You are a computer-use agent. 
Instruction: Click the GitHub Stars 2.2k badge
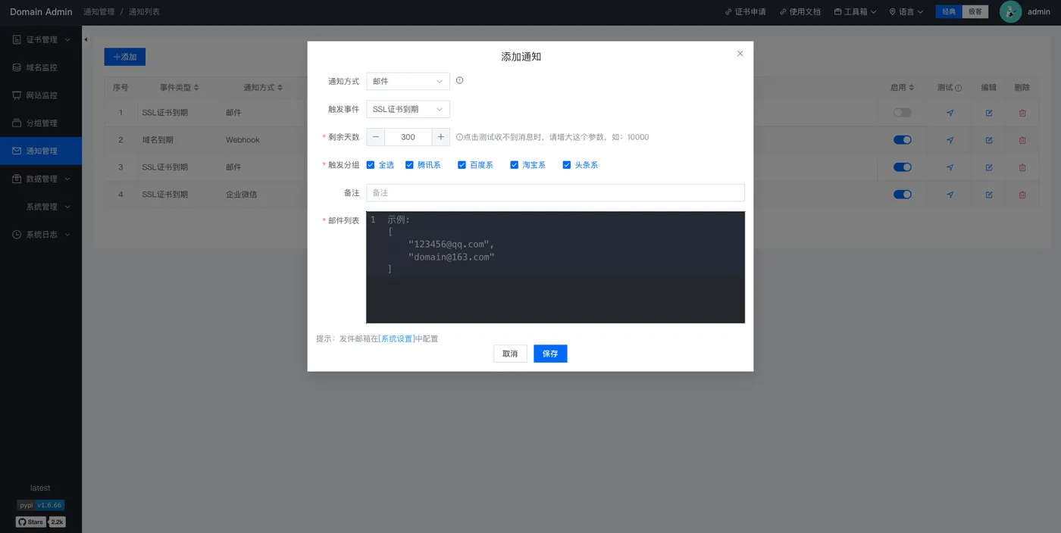pyautogui.click(x=41, y=522)
